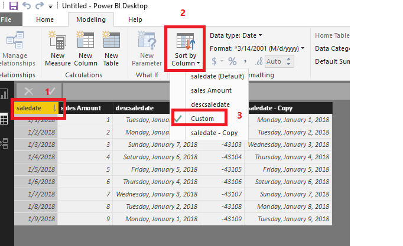Open the Quick Access Toolbar customize arrow
This screenshot has height=246, width=403.
[51, 6]
